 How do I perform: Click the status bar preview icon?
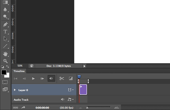[x=32, y=66]
